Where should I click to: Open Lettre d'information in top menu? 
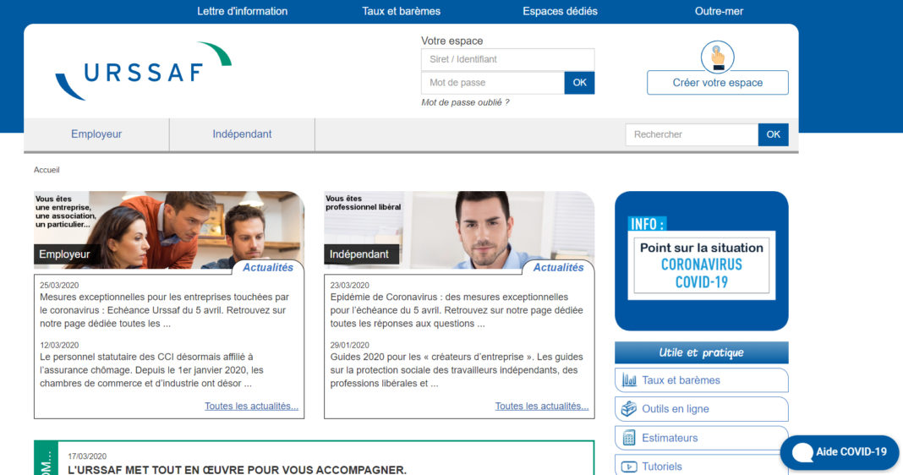tap(243, 11)
